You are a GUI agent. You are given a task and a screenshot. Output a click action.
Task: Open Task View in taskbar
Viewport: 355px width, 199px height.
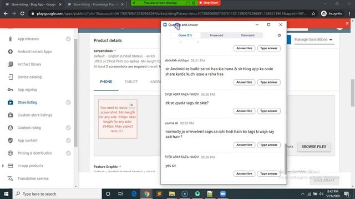(x=120, y=194)
